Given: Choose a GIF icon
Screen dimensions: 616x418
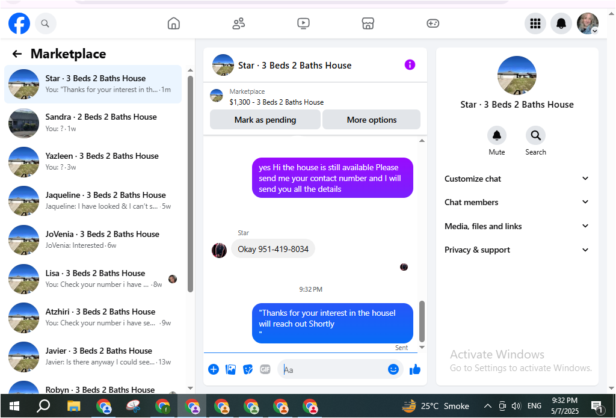Looking at the screenshot, I should (x=265, y=369).
